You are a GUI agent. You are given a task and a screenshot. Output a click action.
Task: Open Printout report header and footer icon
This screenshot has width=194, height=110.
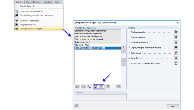pyautogui.click(x=176, y=63)
